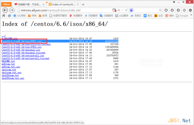Expand the bookmarks bar overflow chevron
194x125 pixels.
(191, 15)
